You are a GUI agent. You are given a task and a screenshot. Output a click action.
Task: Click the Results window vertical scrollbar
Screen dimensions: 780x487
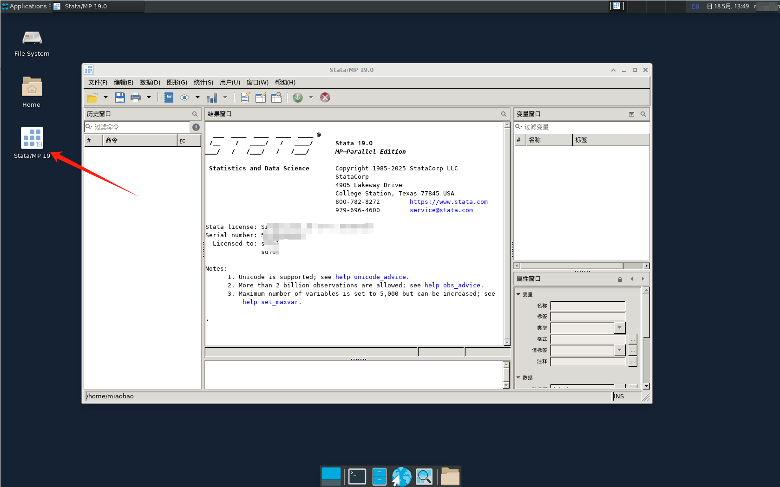(x=507, y=234)
